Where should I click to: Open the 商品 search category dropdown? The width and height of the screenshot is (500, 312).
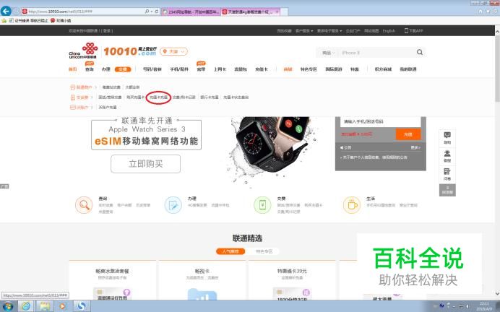click(x=328, y=53)
